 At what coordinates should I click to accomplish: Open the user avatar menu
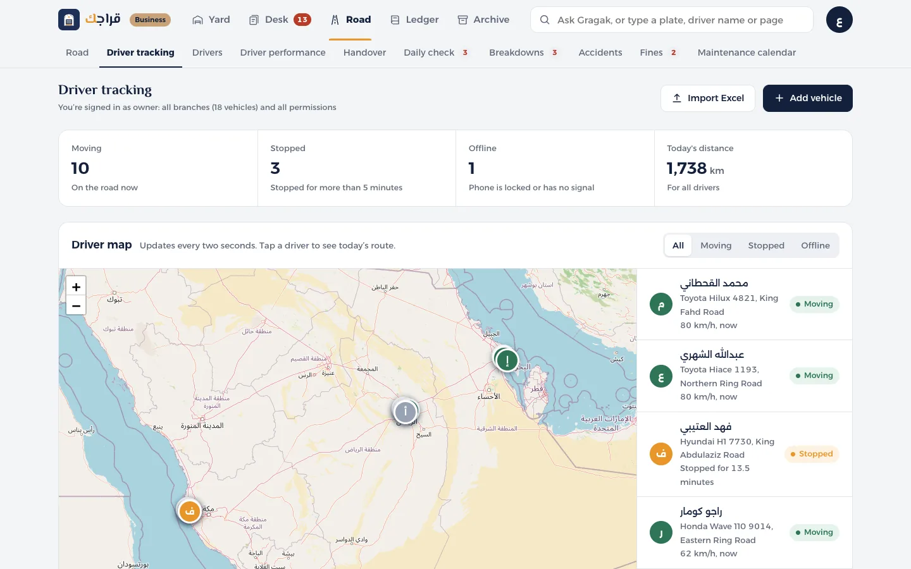coord(839,20)
